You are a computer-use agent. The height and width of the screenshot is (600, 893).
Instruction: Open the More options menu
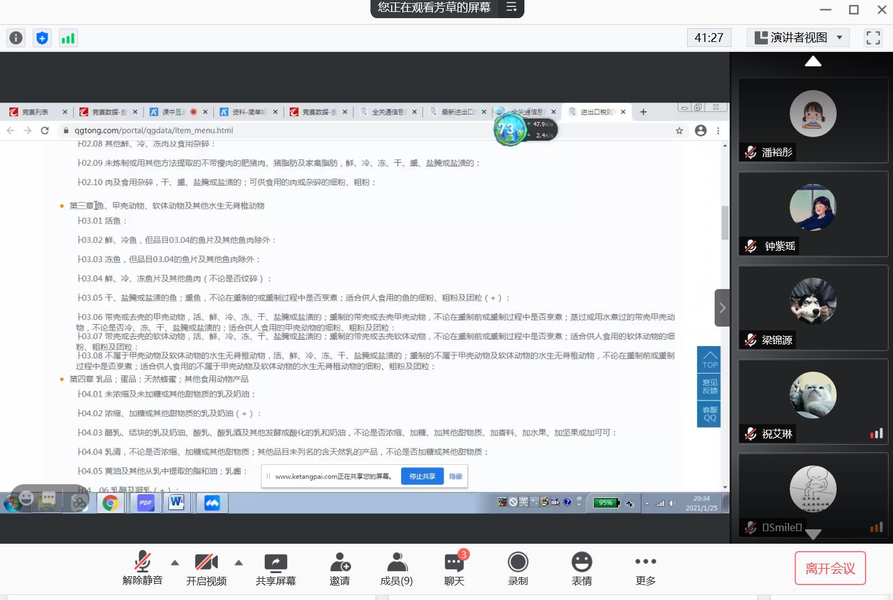645,568
